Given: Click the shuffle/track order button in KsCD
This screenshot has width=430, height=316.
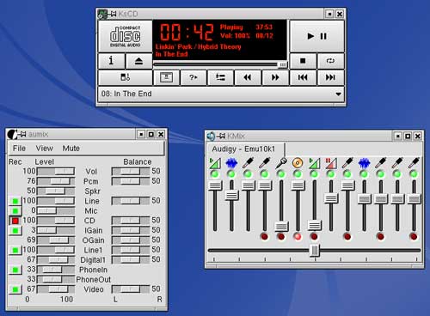Looking at the screenshot, I should [x=220, y=77].
